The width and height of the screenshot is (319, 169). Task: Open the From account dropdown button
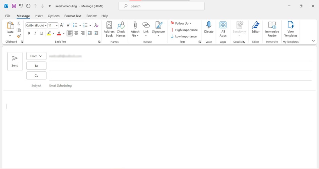coord(36,56)
